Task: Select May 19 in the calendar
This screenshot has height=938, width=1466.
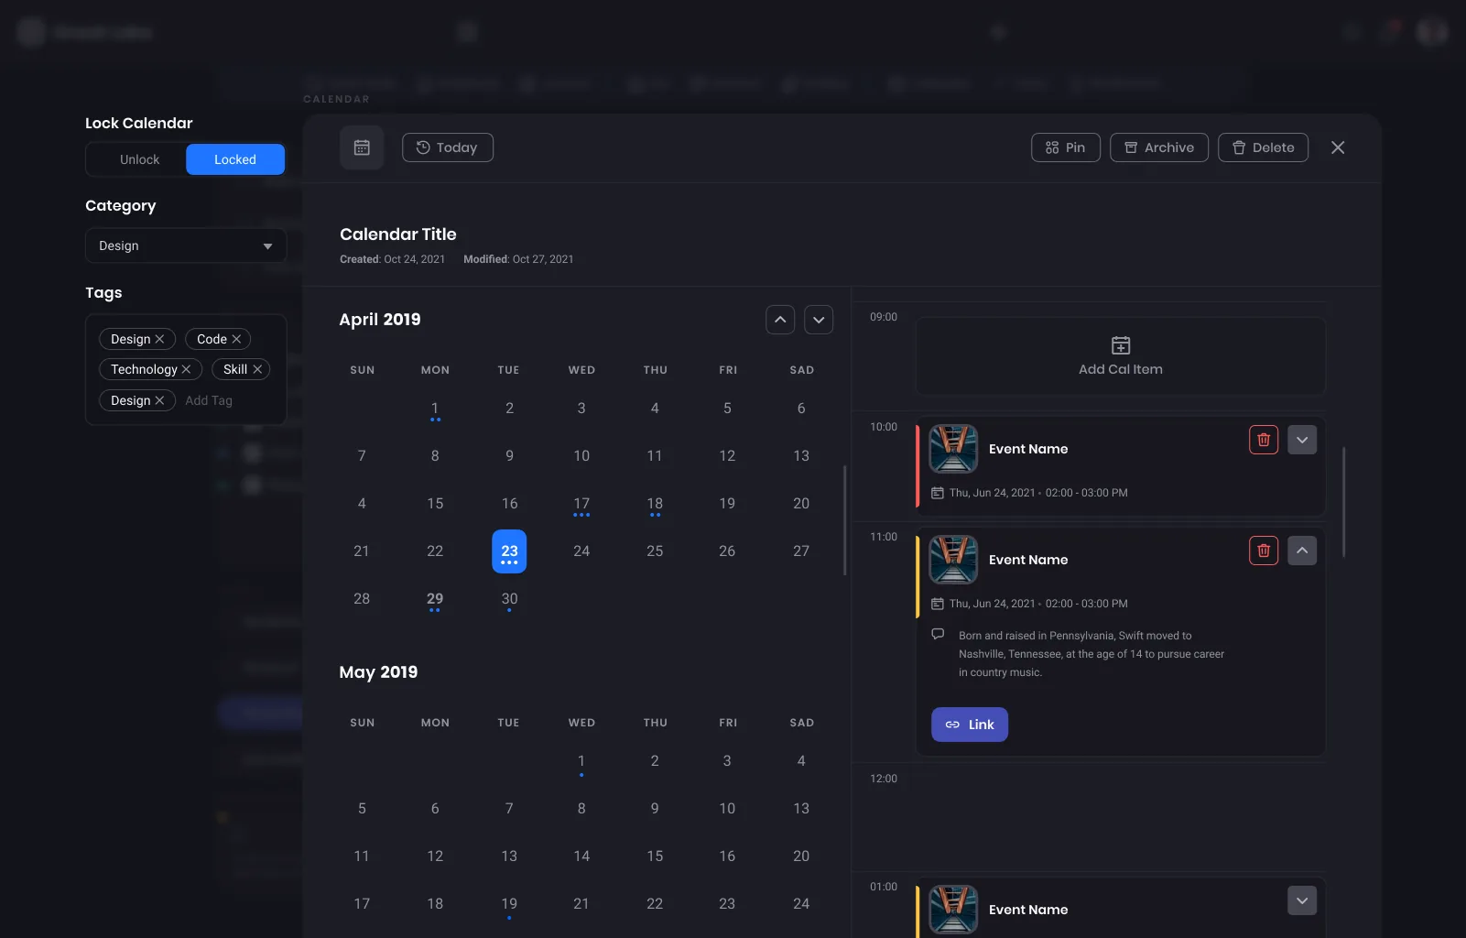Action: [x=509, y=904]
